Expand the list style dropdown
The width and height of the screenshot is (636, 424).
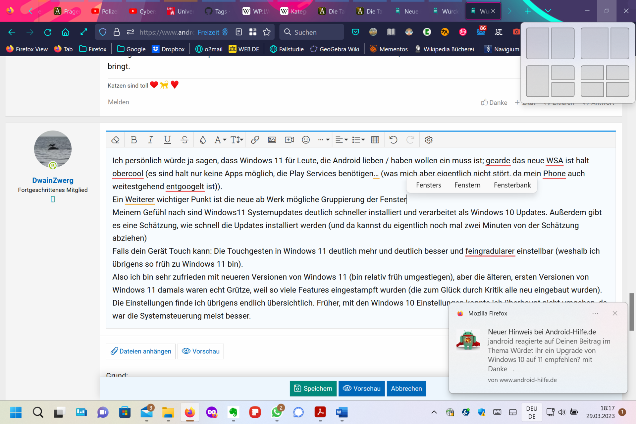tap(358, 140)
